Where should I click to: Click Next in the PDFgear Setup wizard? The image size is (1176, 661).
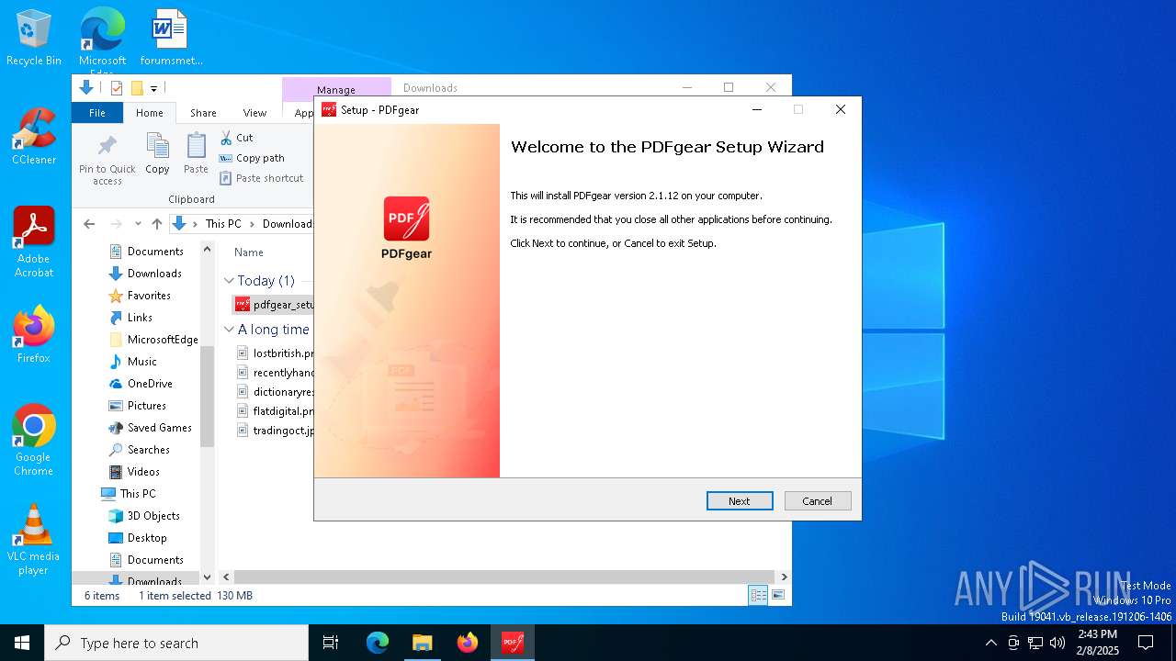(740, 501)
